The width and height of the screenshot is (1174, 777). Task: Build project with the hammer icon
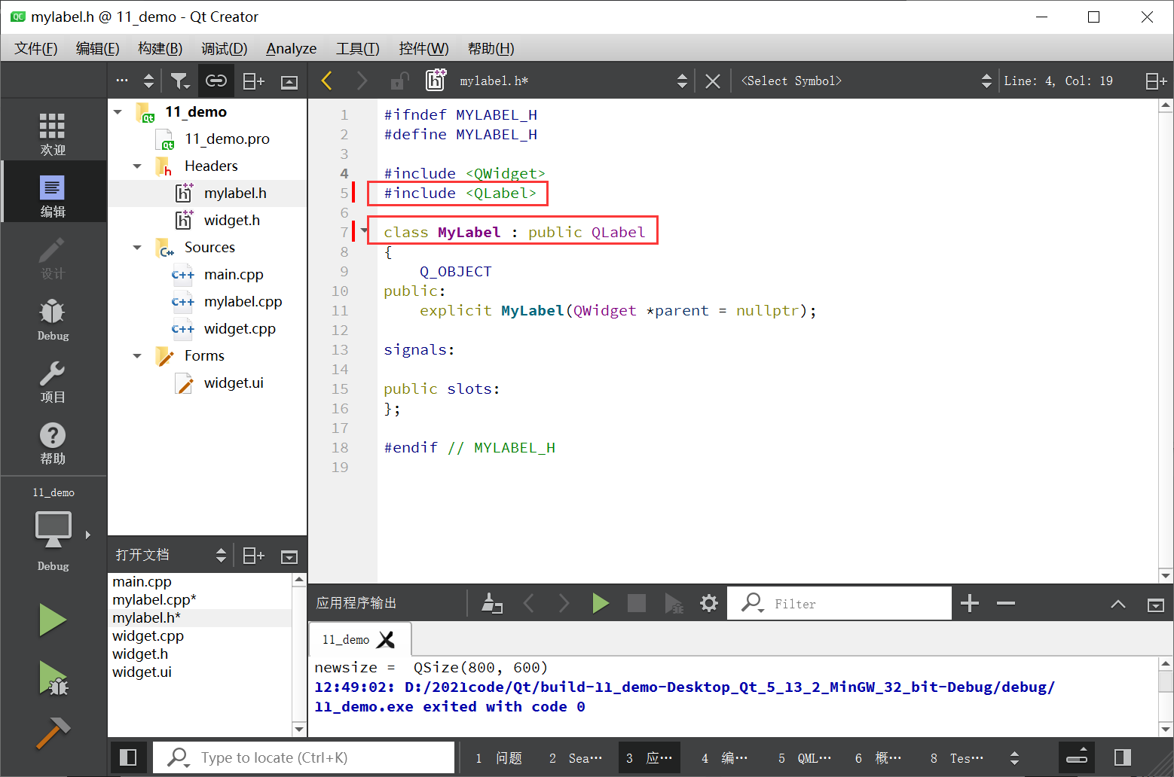coord(53,732)
